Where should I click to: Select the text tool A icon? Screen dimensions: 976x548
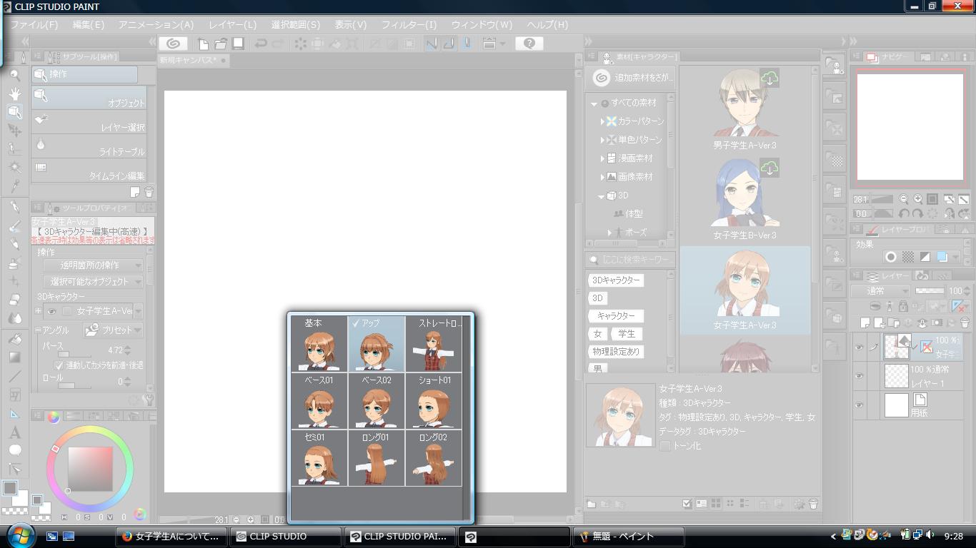(14, 432)
